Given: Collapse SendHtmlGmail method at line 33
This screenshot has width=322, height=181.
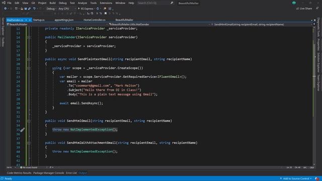Looking at the screenshot, I should coord(29,121).
